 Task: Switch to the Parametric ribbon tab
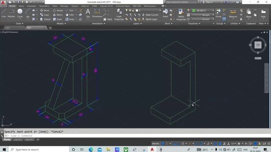point(44,6)
